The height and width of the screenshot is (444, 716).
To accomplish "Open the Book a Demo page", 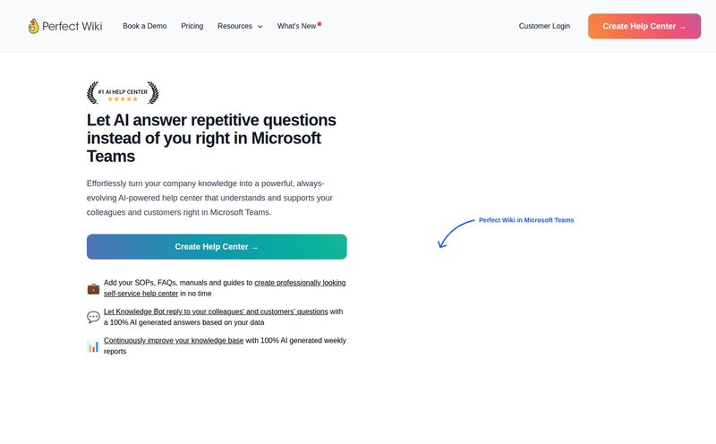I will 145,26.
